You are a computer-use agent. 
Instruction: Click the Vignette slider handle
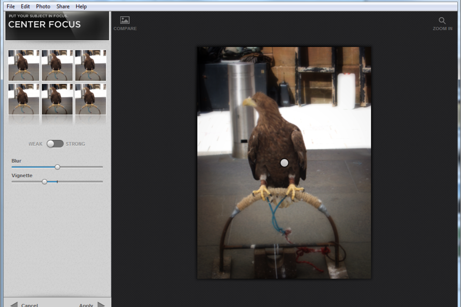pyautogui.click(x=44, y=181)
